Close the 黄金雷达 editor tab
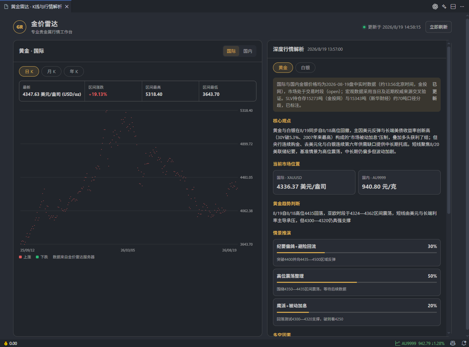Screen dimensions: 469x347 point(67,7)
